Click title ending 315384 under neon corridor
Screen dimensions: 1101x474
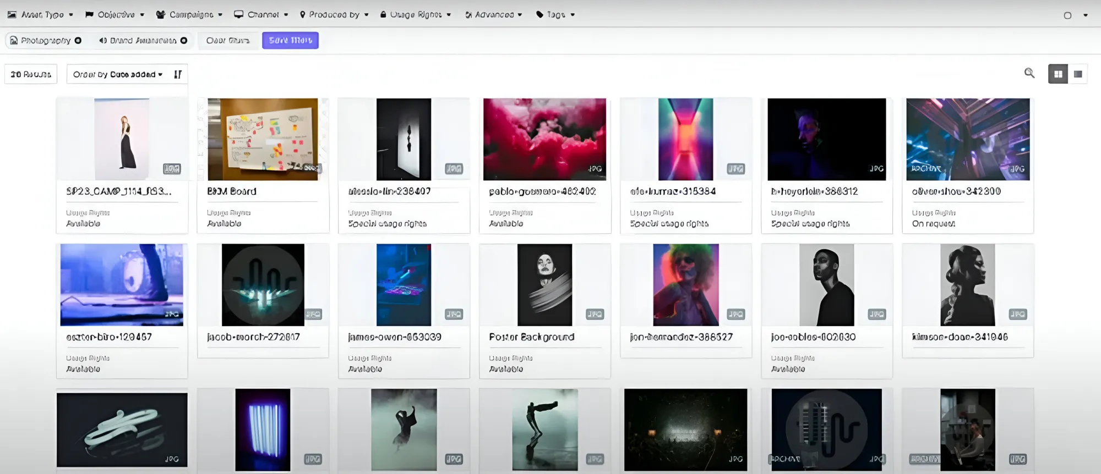point(673,191)
